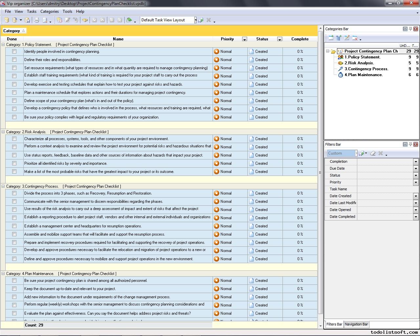Click Edit Category pencil icon in Categories Bar
The image size is (420, 336).
347,38
